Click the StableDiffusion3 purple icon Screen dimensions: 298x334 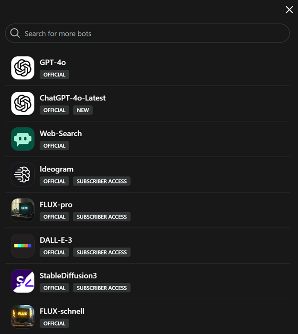point(22,281)
